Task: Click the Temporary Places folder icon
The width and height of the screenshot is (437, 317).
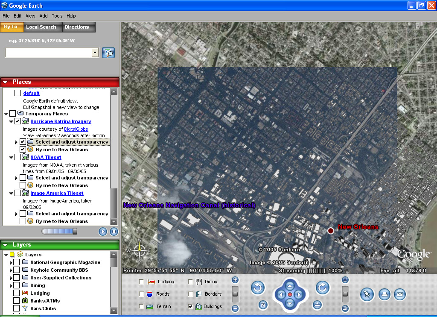Action: pos(20,113)
